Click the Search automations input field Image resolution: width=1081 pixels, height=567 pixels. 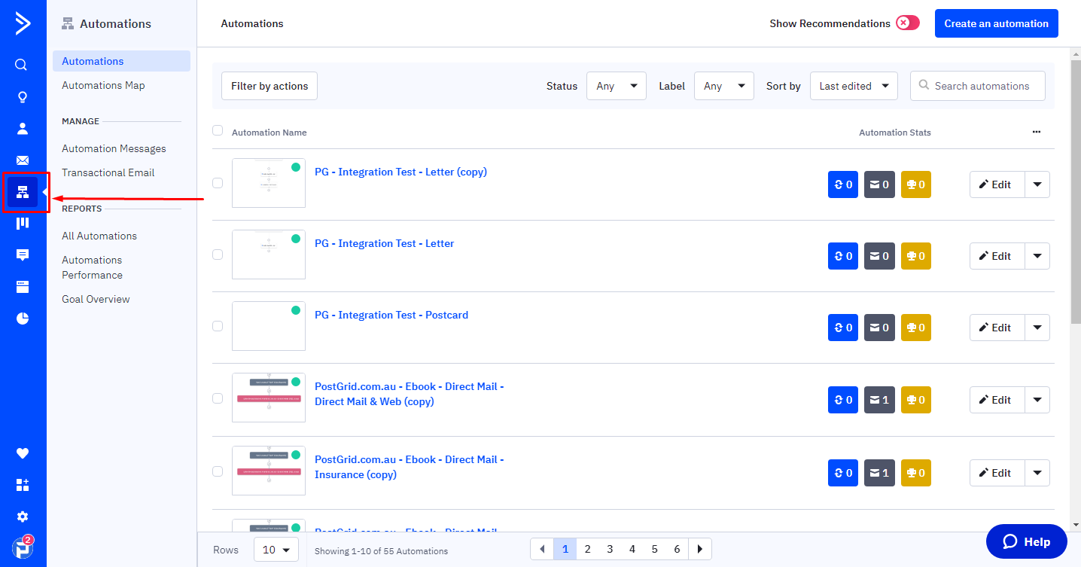tap(982, 86)
